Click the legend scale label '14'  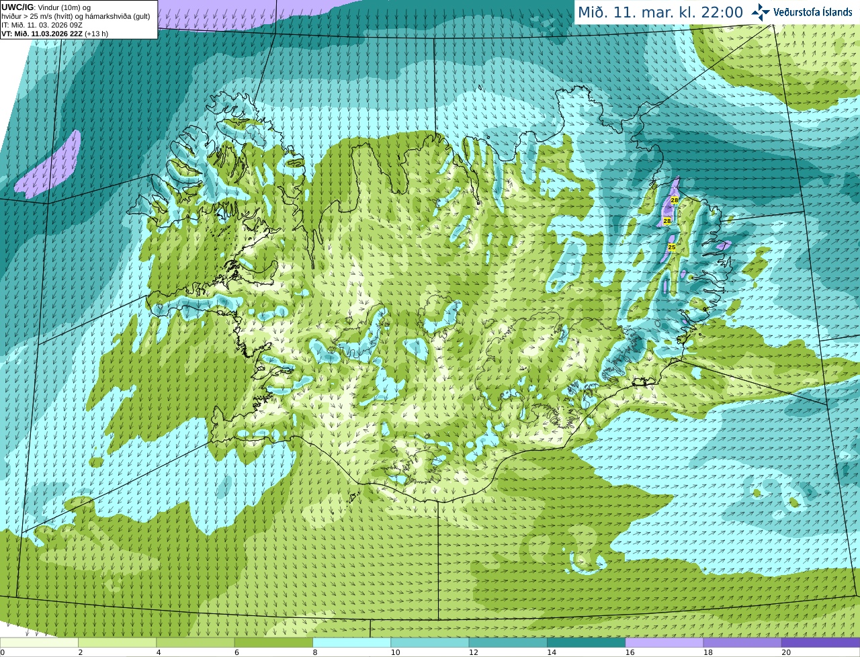(x=552, y=652)
